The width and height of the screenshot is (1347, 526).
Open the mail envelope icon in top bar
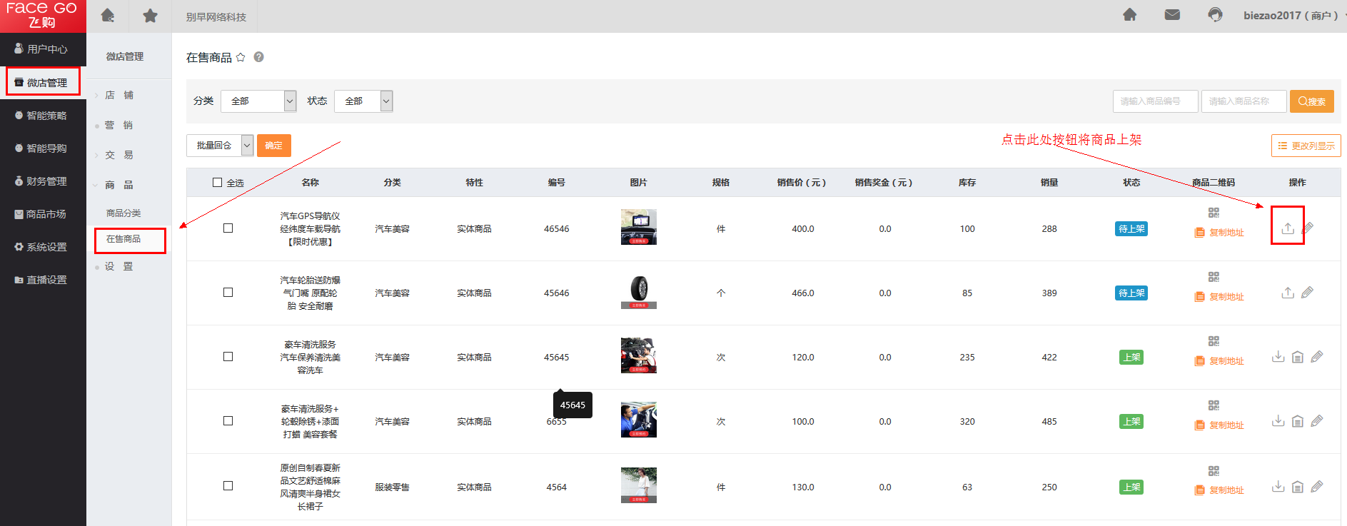(1172, 15)
